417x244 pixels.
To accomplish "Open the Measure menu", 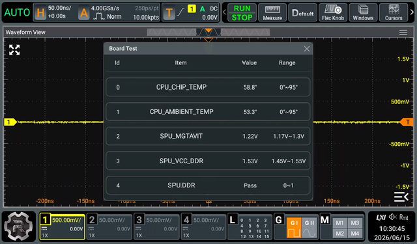I will (x=272, y=12).
